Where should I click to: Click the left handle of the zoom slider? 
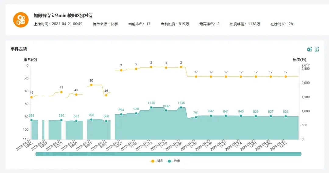point(36,154)
